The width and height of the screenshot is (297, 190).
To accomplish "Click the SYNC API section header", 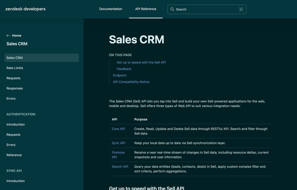I will 14,171.
